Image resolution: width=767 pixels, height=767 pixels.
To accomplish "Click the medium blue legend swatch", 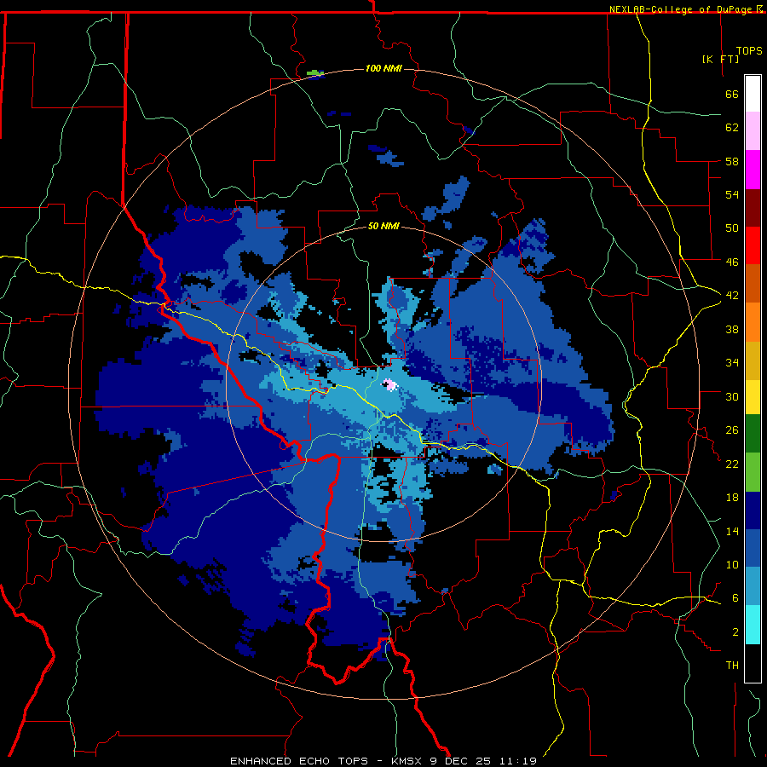I will 753,548.
